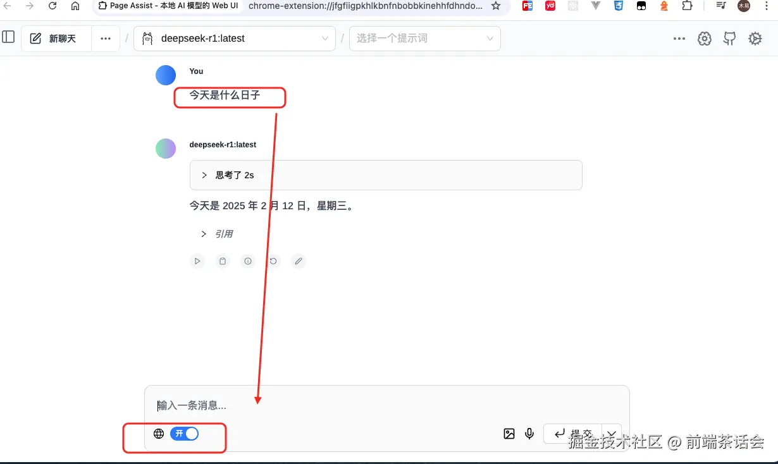Viewport: 778px width, 464px height.
Task: Open Page Assist settings gear
Action: pos(755,39)
